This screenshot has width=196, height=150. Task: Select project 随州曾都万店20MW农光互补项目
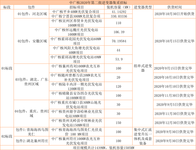(77, 77)
